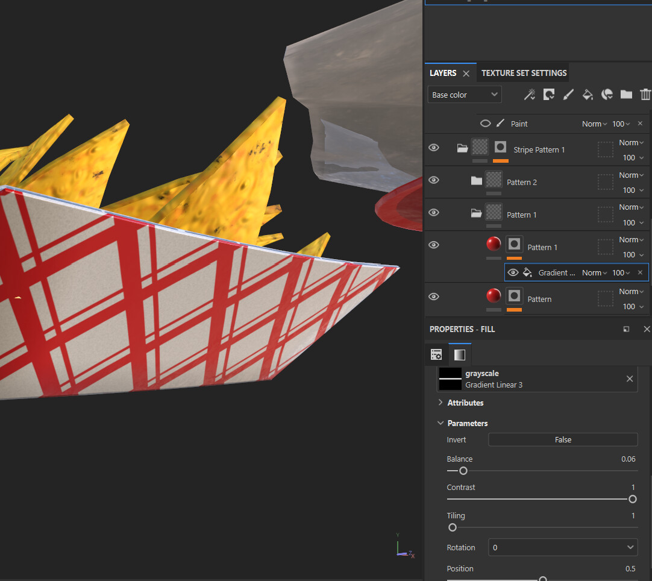Click mask thumbnail of Pattern layer

coord(515,296)
